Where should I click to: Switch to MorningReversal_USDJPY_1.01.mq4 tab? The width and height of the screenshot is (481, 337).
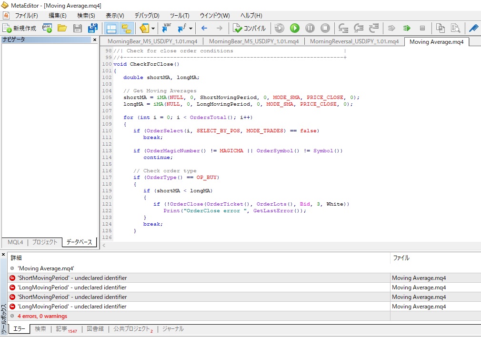tap(354, 41)
